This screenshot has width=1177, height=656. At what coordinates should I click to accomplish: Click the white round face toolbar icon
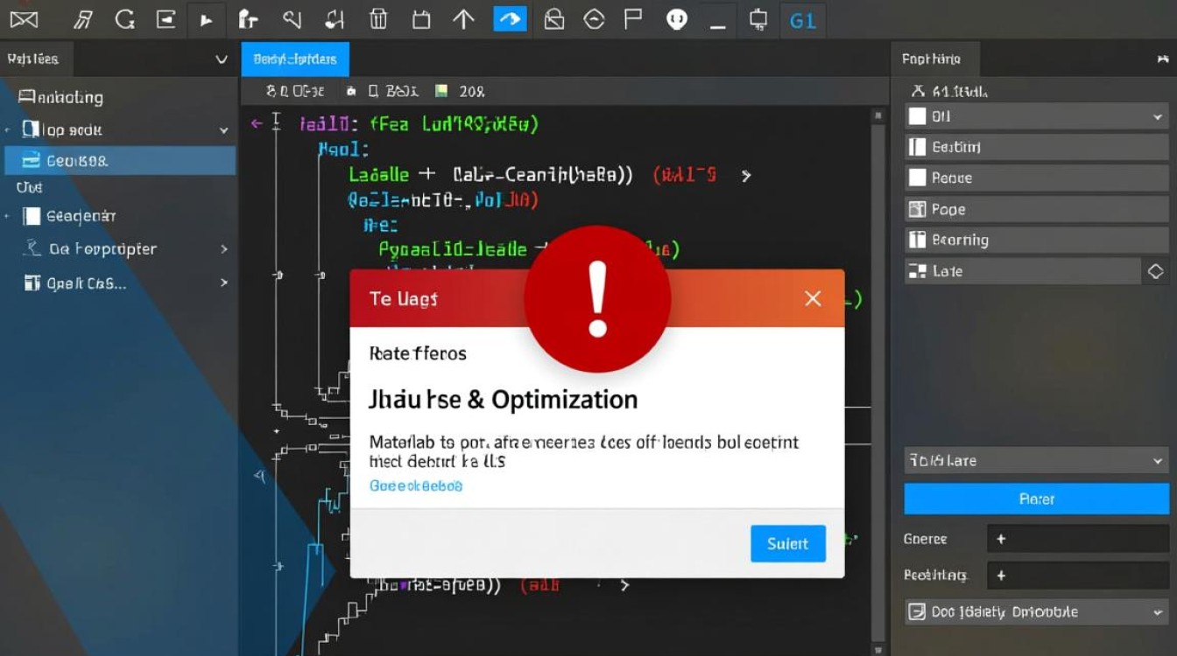pos(676,18)
